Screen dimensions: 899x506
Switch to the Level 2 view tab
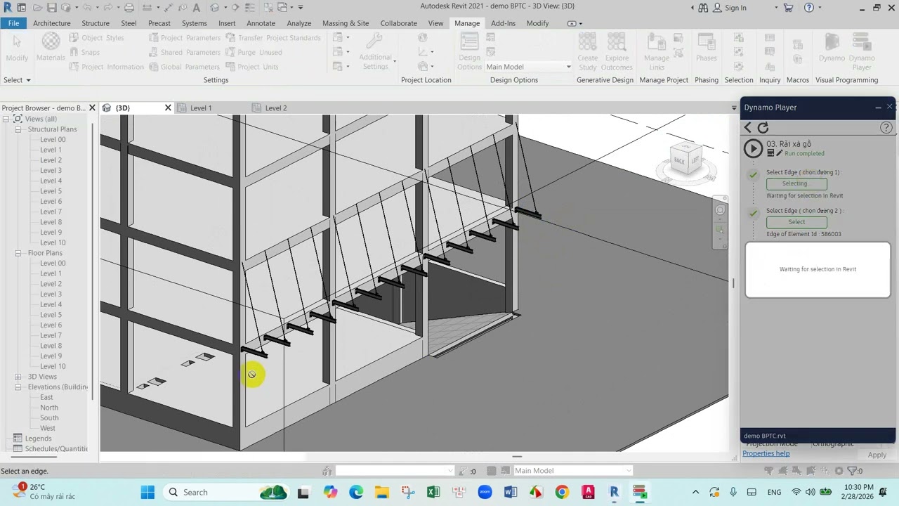[x=276, y=108]
